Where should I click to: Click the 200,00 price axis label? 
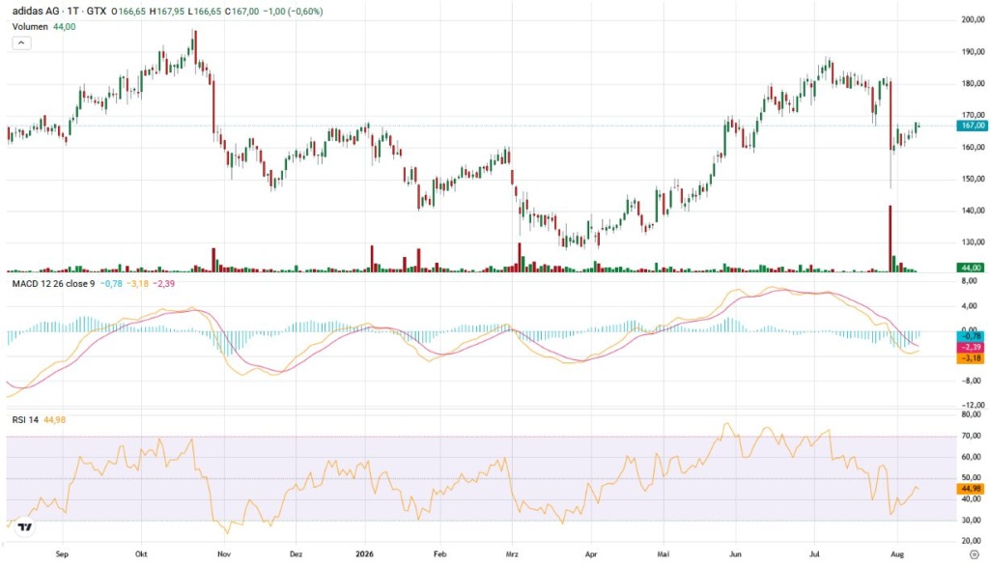pos(973,20)
